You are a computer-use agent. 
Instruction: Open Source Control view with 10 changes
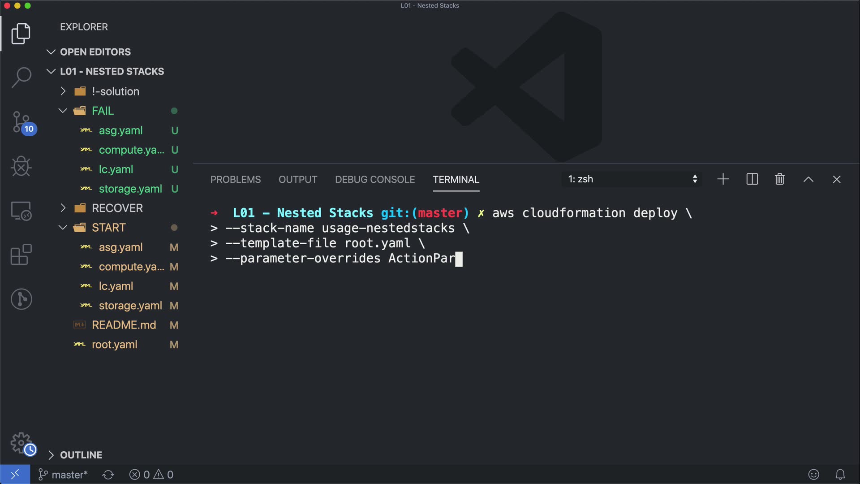pyautogui.click(x=21, y=122)
